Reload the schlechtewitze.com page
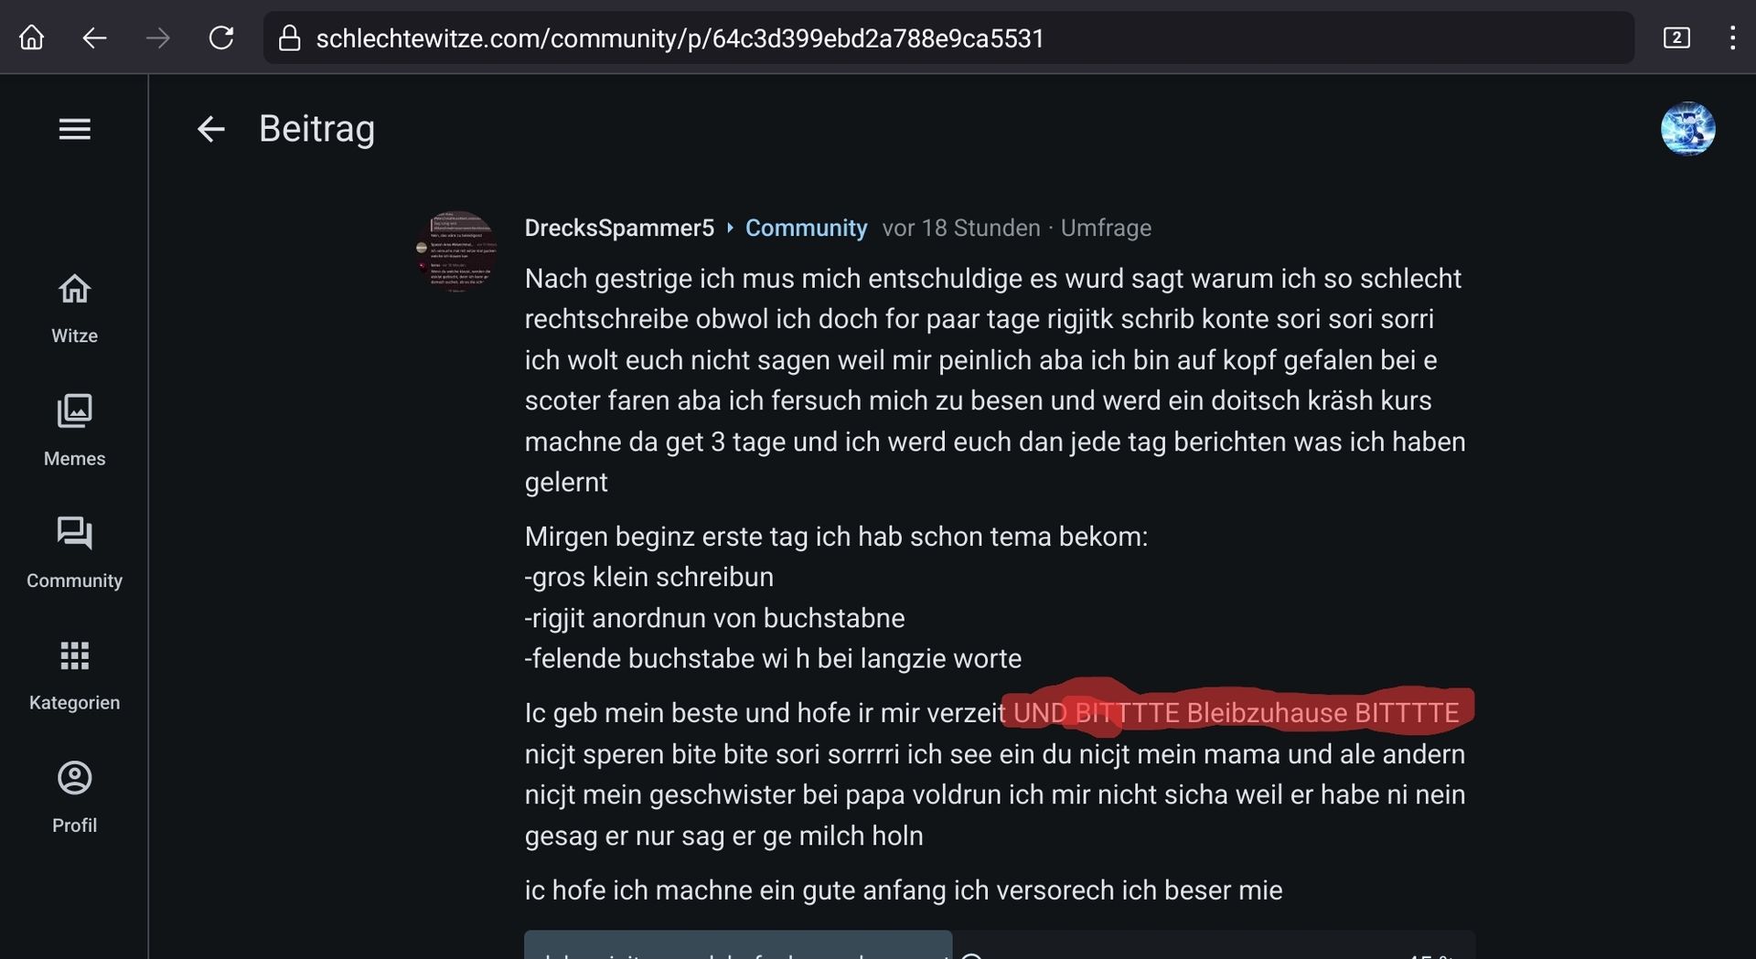Screen dimensions: 1756x959 [221, 37]
